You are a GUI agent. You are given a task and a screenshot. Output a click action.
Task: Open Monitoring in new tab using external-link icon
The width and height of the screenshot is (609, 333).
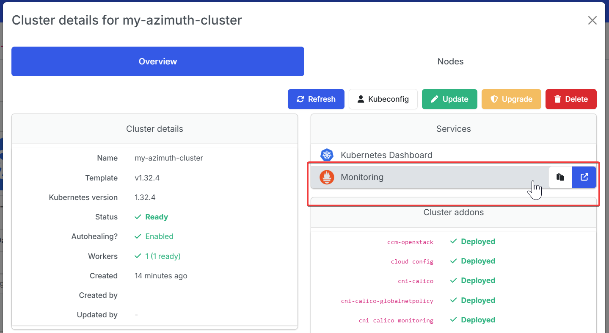point(584,177)
